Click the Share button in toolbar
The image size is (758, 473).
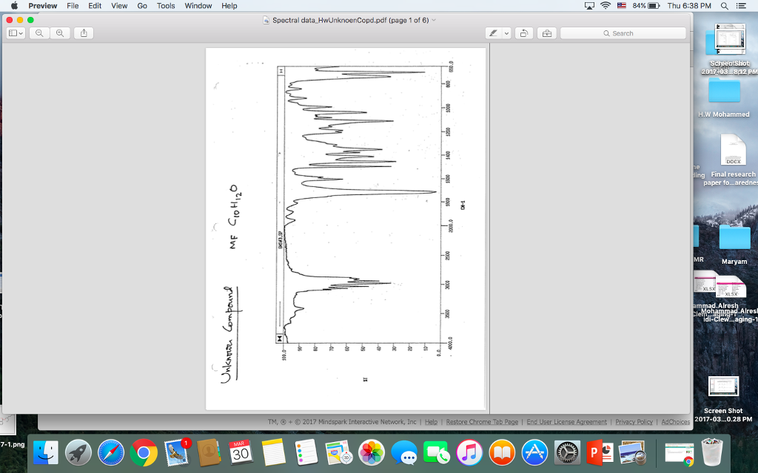(x=84, y=33)
